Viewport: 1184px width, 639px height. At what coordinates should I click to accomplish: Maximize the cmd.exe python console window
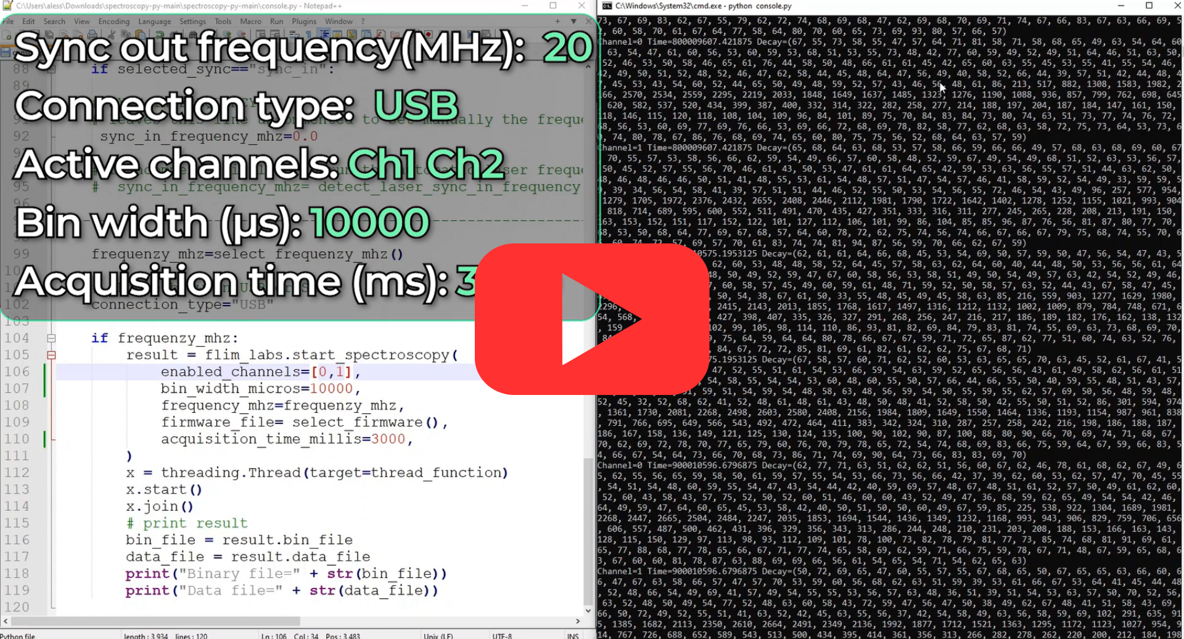pyautogui.click(x=1149, y=6)
